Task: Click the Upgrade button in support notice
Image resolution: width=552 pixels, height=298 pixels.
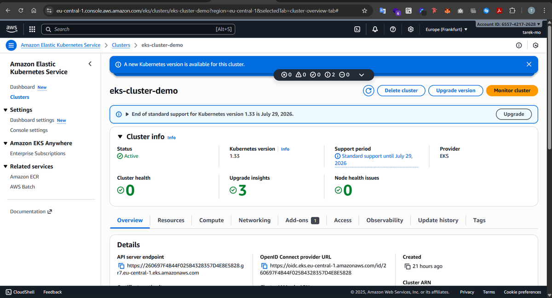Action: coord(514,114)
